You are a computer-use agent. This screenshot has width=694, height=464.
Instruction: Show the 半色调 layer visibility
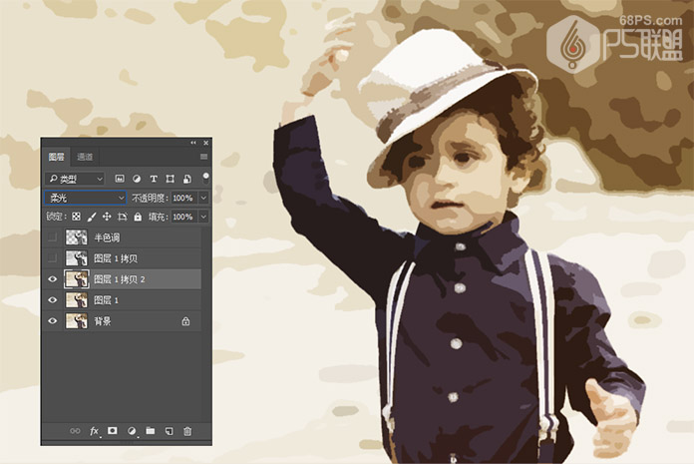pyautogui.click(x=52, y=237)
